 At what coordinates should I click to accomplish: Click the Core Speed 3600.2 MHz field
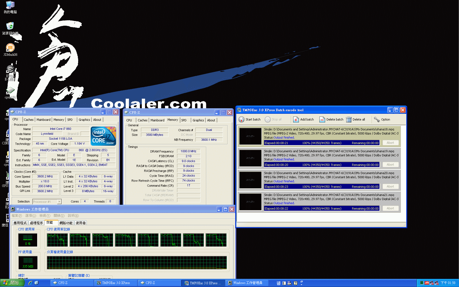click(45, 177)
